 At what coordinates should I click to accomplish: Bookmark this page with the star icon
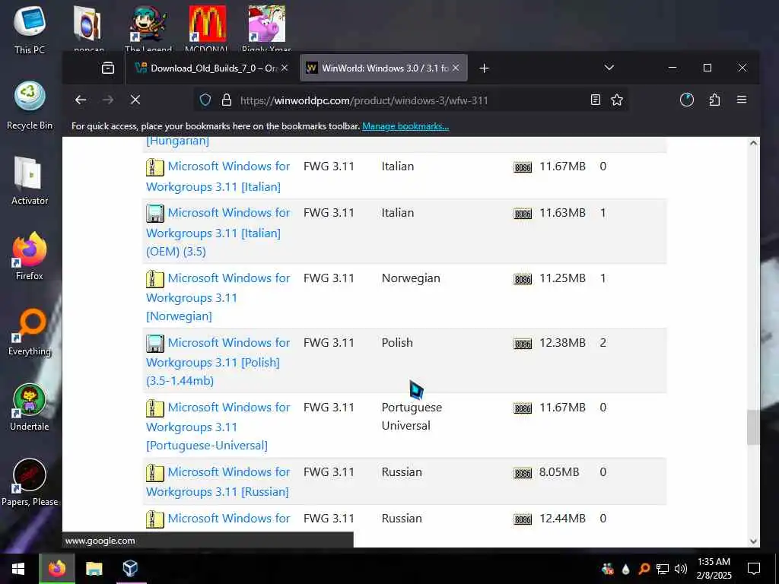pos(617,100)
